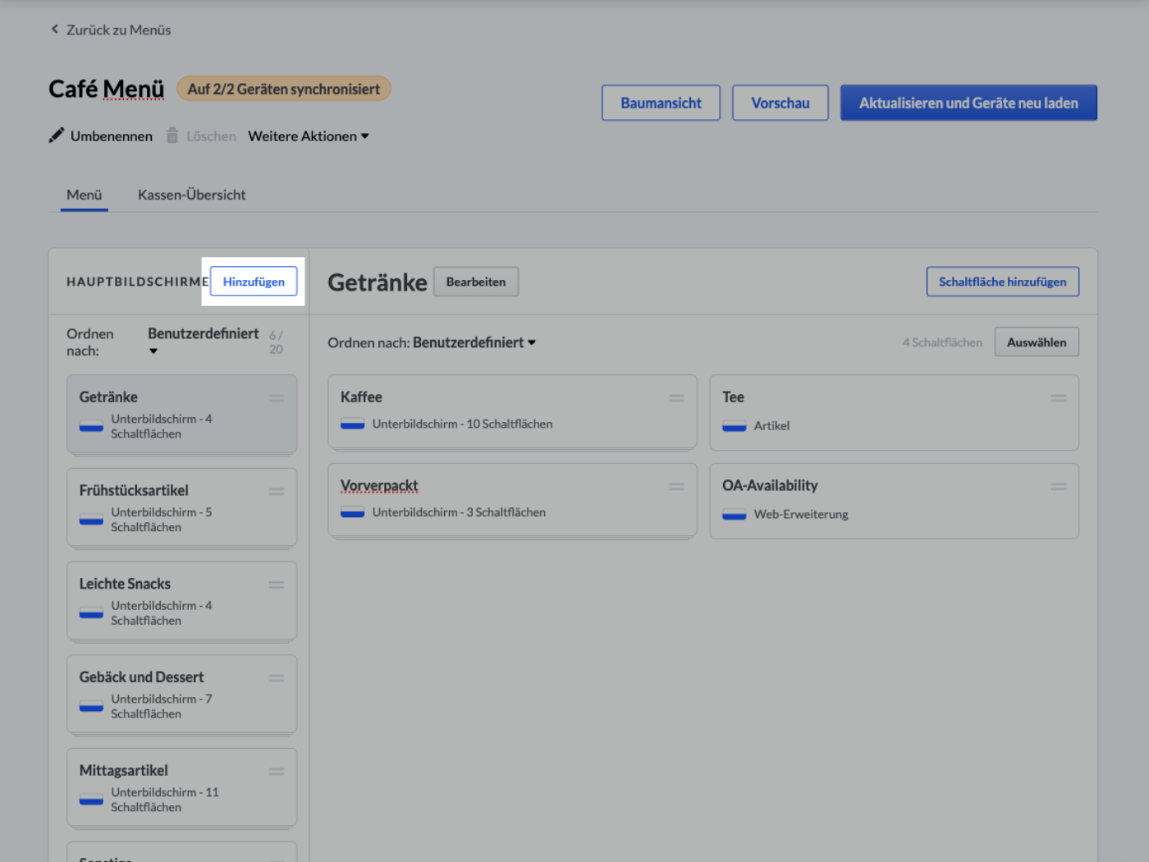Click drag handle on OA-Availability card
1149x862 pixels.
[x=1058, y=486]
